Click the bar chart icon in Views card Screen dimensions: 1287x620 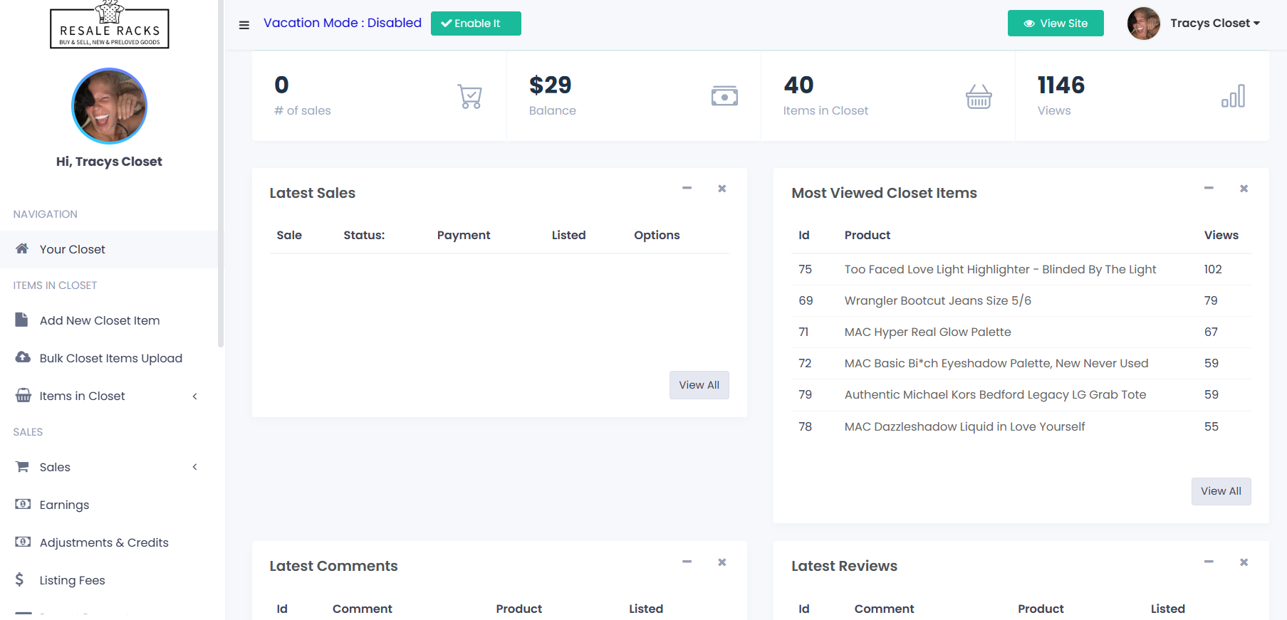click(1233, 96)
